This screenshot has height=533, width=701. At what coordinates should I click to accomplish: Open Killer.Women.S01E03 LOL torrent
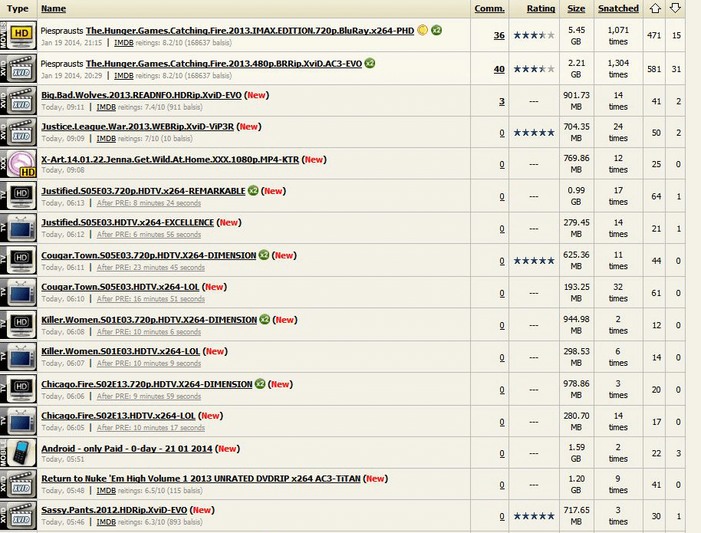pyautogui.click(x=120, y=351)
